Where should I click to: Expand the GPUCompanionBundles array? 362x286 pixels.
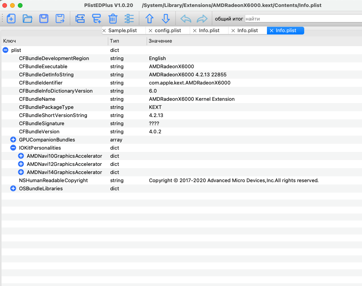(x=13, y=140)
